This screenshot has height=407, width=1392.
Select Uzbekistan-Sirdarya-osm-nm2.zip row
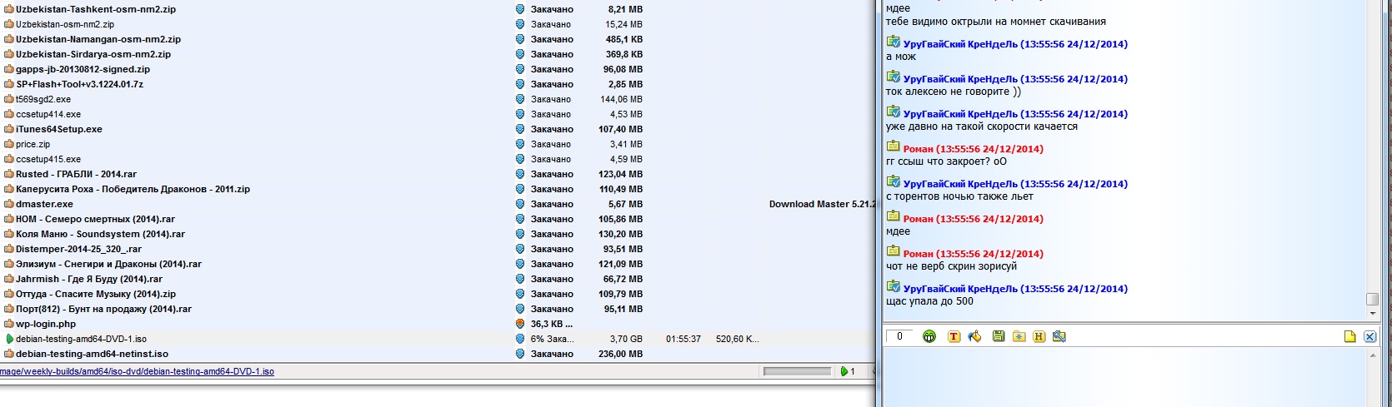click(93, 54)
